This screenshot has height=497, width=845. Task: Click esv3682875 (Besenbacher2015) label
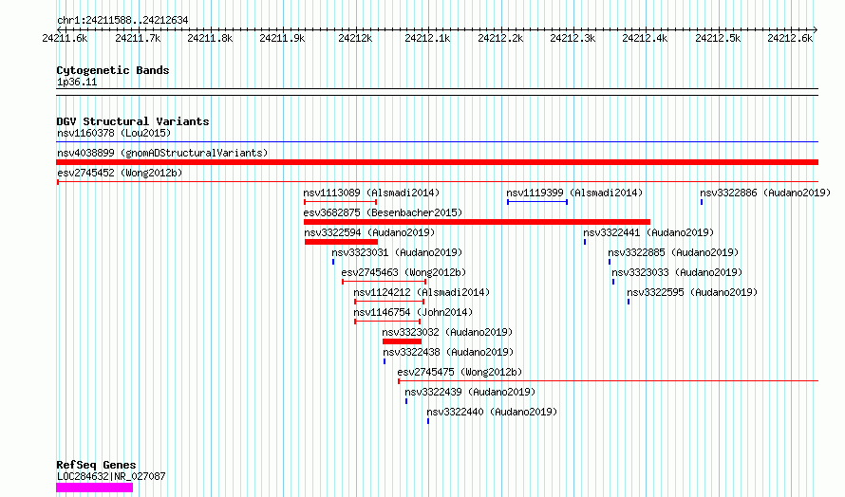pyautogui.click(x=383, y=212)
